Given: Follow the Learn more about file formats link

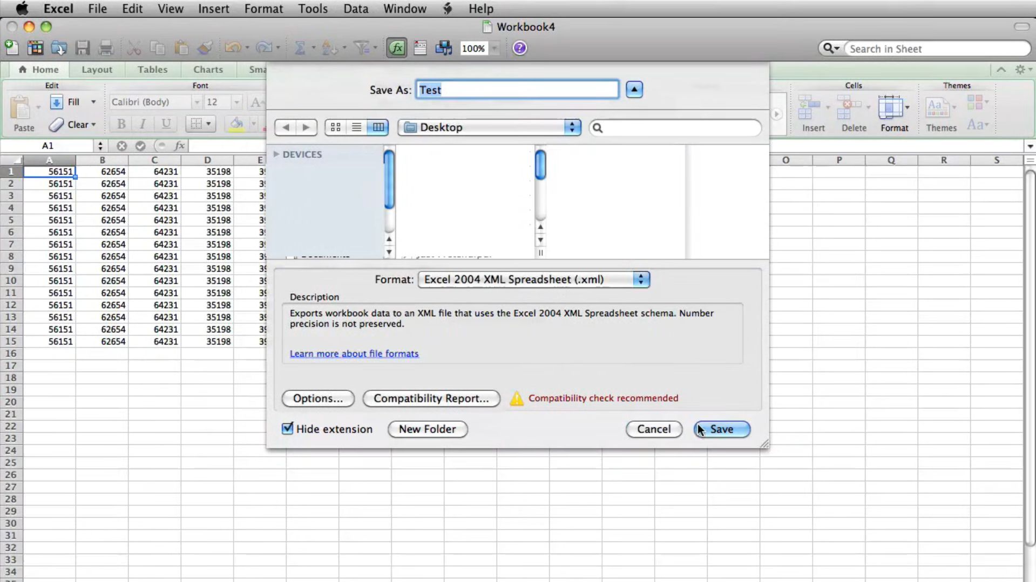Looking at the screenshot, I should tap(354, 353).
